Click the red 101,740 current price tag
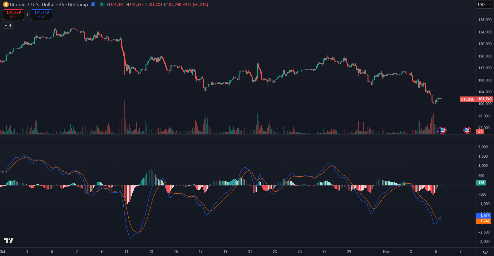The width and height of the screenshot is (494, 256). [485, 99]
